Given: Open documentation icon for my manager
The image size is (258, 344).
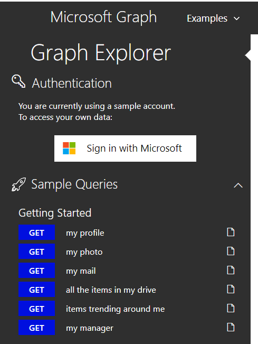Looking at the screenshot, I should pos(231,327).
